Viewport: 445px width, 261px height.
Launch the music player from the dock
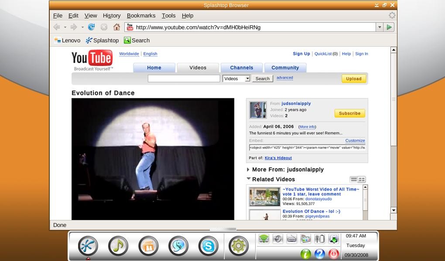point(118,246)
